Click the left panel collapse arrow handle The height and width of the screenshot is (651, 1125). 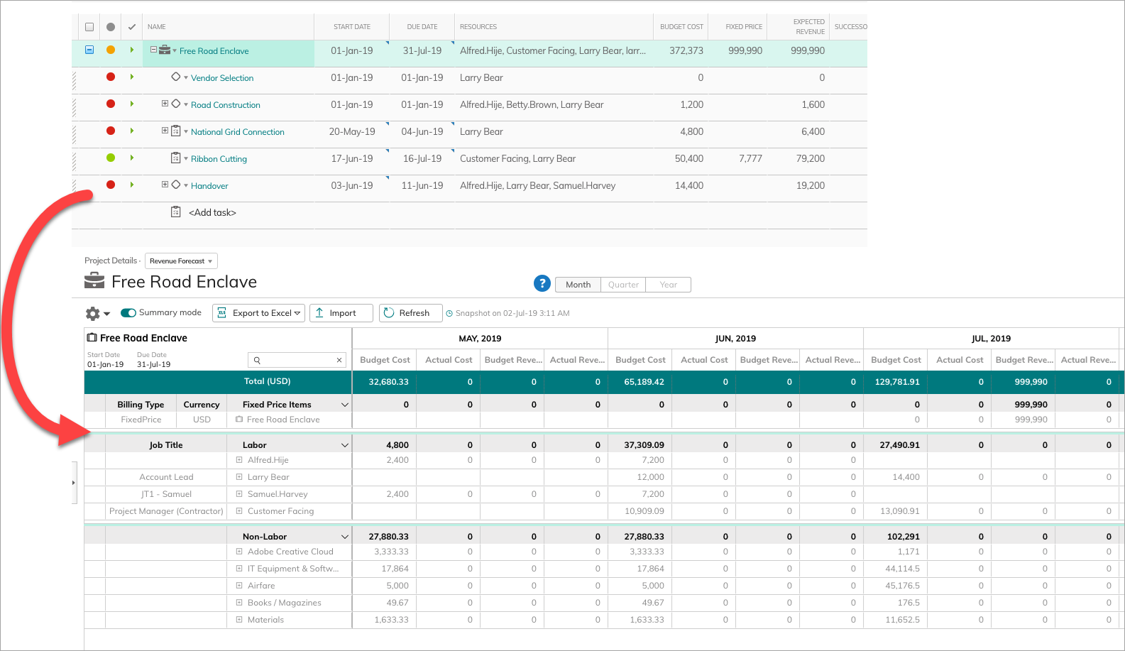pyautogui.click(x=74, y=483)
